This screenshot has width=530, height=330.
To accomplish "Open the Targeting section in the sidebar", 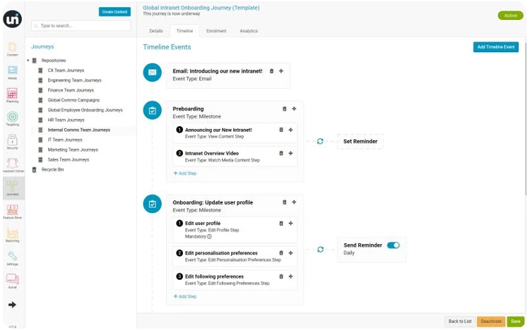I will (x=12, y=117).
